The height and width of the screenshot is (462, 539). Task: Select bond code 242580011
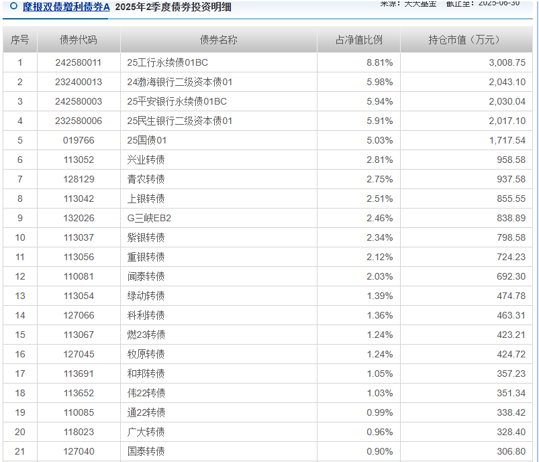tap(79, 62)
